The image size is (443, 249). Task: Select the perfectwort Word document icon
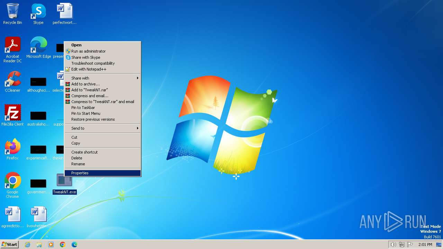64,14
